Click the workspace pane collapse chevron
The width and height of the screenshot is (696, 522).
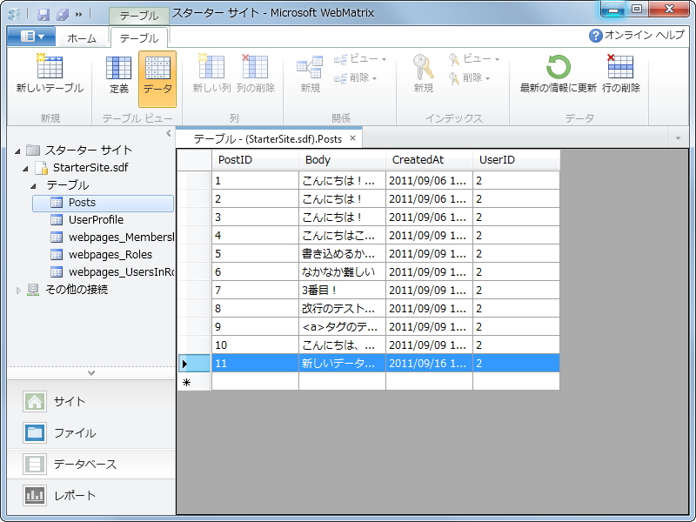point(91,373)
